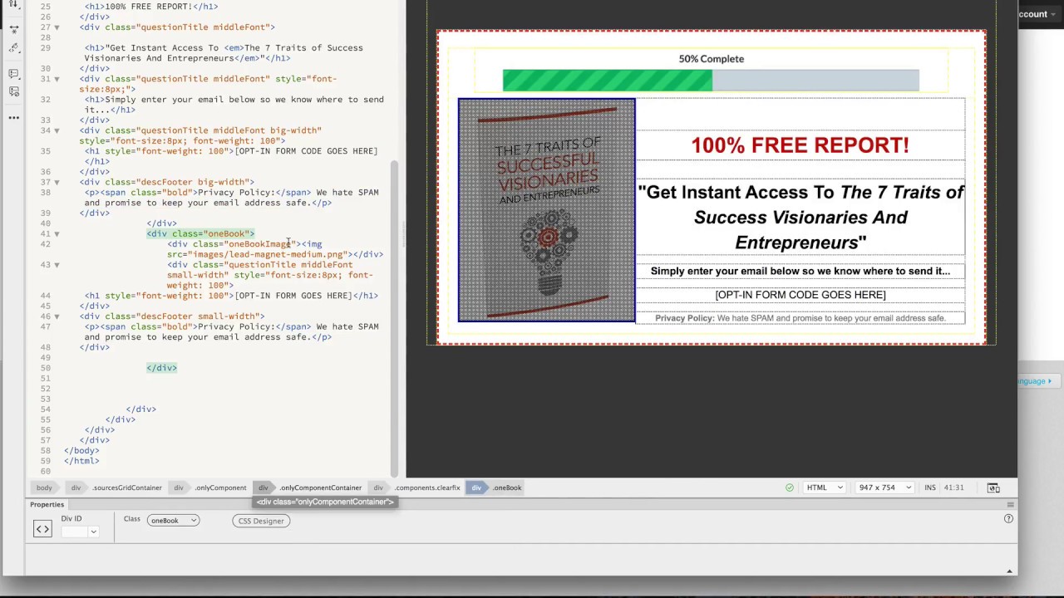Collapse code fold at line 27
1064x598 pixels.
click(x=57, y=27)
